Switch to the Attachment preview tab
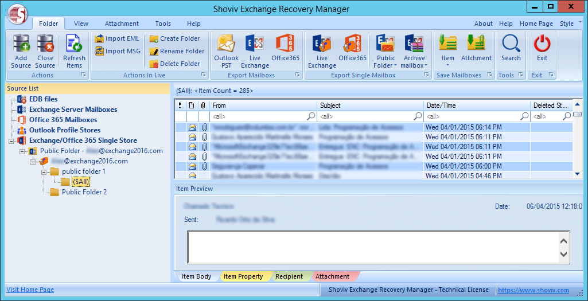Image resolution: width=588 pixels, height=301 pixels. coord(332,277)
